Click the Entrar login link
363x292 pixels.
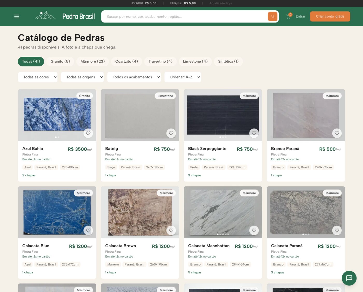pos(301,16)
